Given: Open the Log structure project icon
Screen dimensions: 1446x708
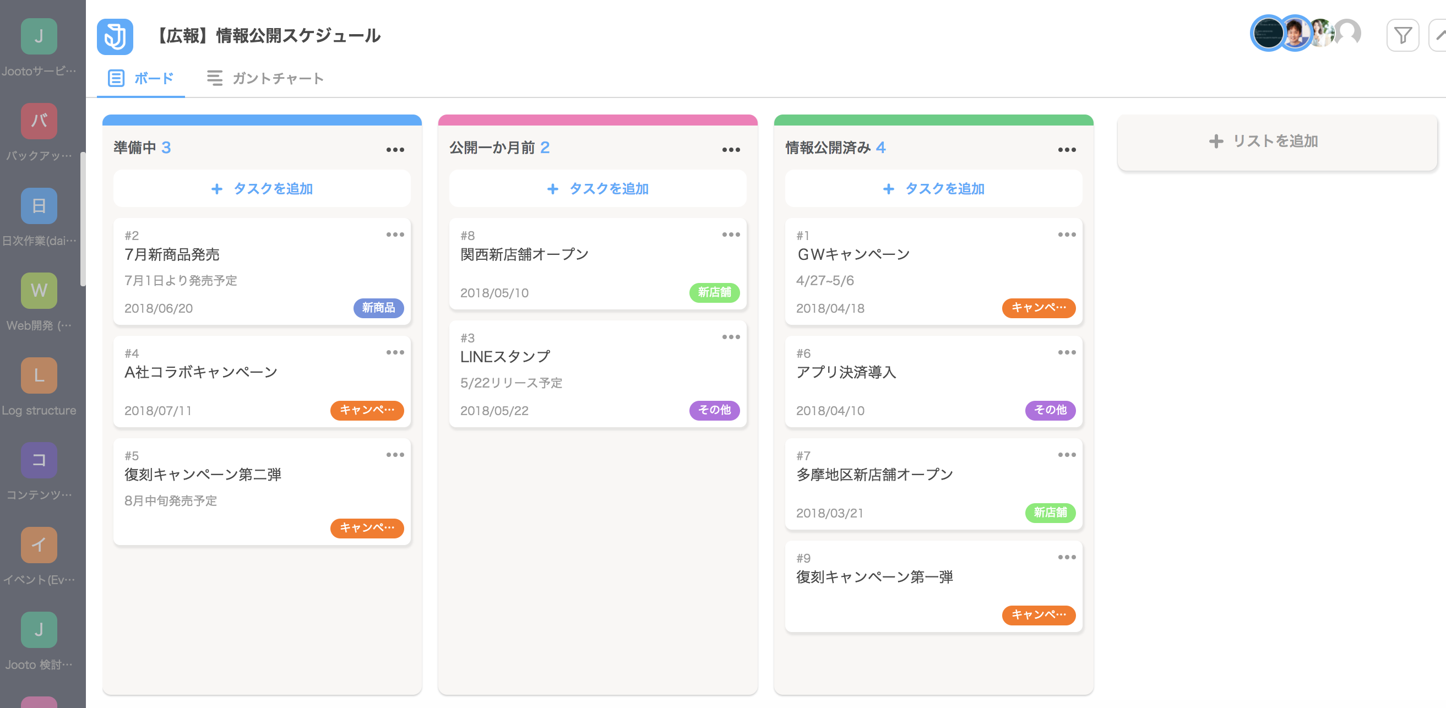Looking at the screenshot, I should (x=39, y=375).
